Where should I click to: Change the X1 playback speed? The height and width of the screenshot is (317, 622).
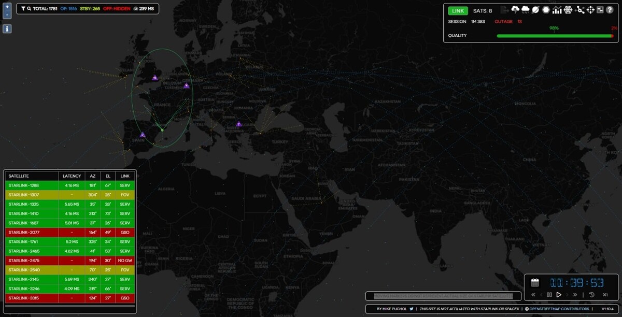point(605,295)
